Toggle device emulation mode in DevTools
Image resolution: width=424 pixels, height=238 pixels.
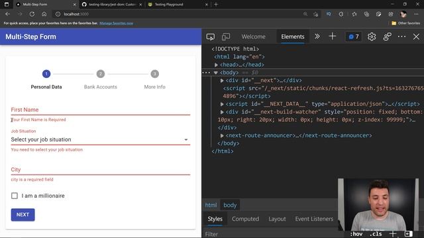click(x=226, y=37)
